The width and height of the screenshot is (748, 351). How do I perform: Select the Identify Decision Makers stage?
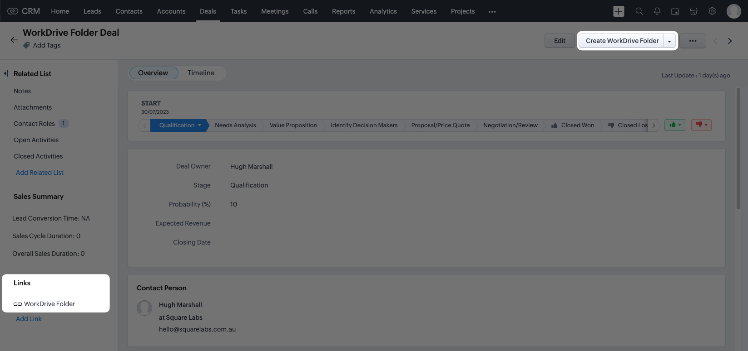click(x=364, y=125)
